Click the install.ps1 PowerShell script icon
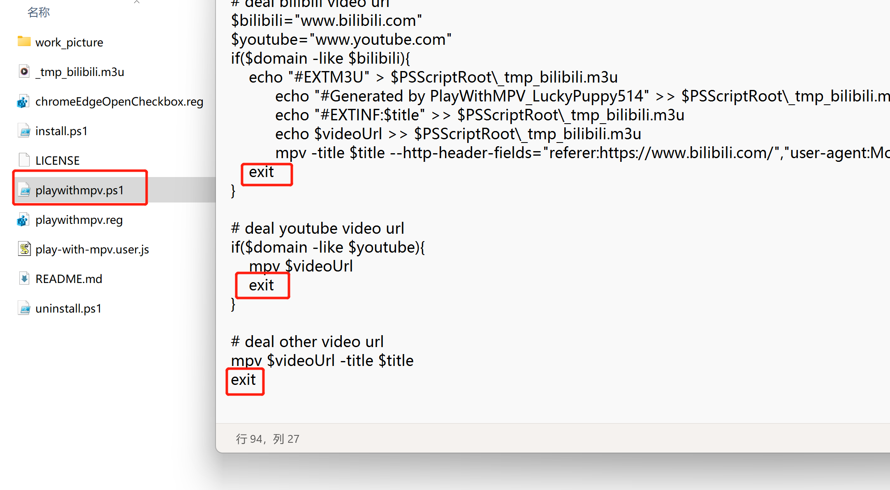 pyautogui.click(x=24, y=131)
